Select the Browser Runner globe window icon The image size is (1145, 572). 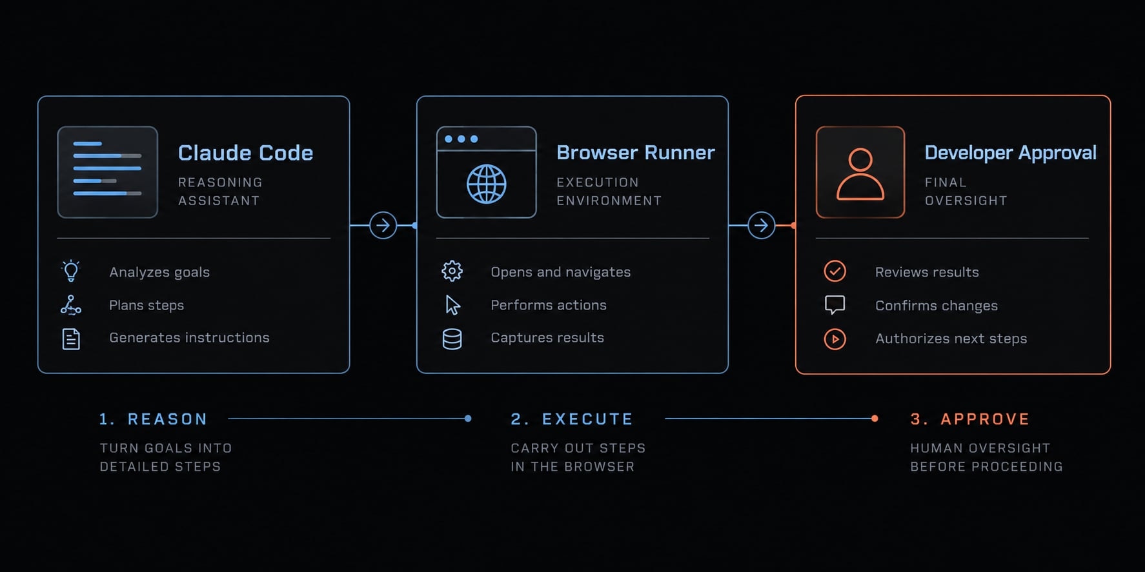(x=487, y=172)
